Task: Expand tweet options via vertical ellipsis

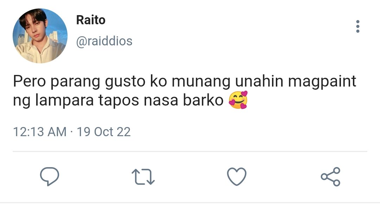Action: tap(358, 26)
